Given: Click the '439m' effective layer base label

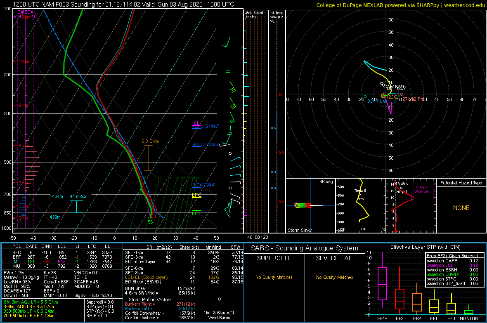Looking at the screenshot, I should pyautogui.click(x=55, y=217).
